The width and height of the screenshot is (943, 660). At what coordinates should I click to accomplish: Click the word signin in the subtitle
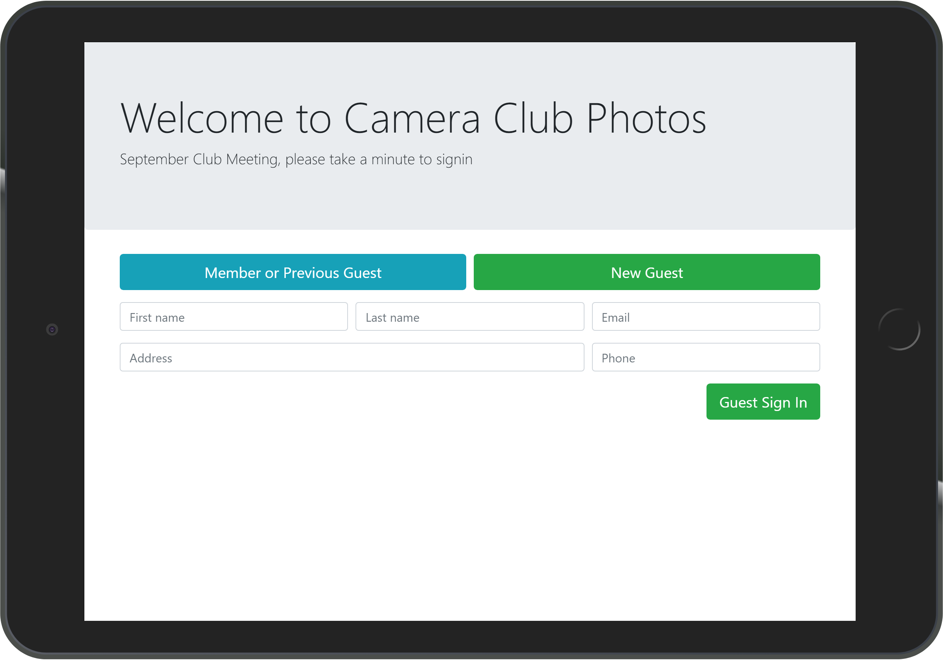point(454,159)
